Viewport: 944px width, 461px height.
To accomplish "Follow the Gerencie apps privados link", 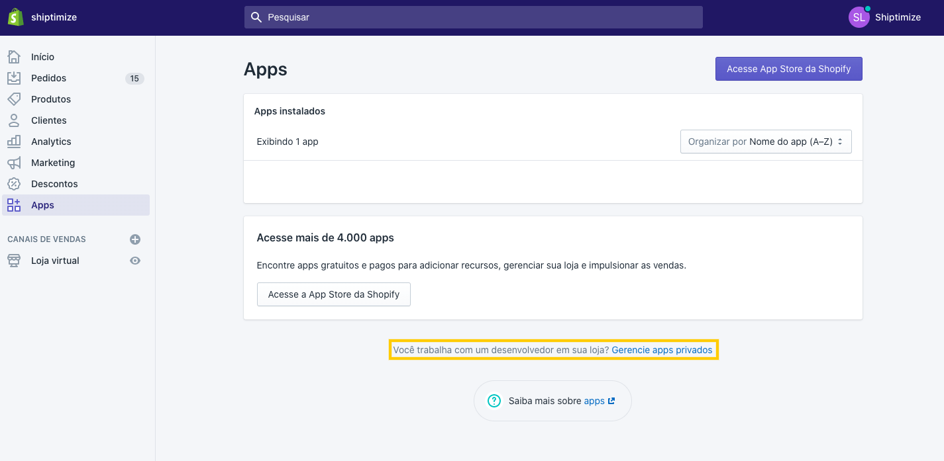I will (x=662, y=350).
